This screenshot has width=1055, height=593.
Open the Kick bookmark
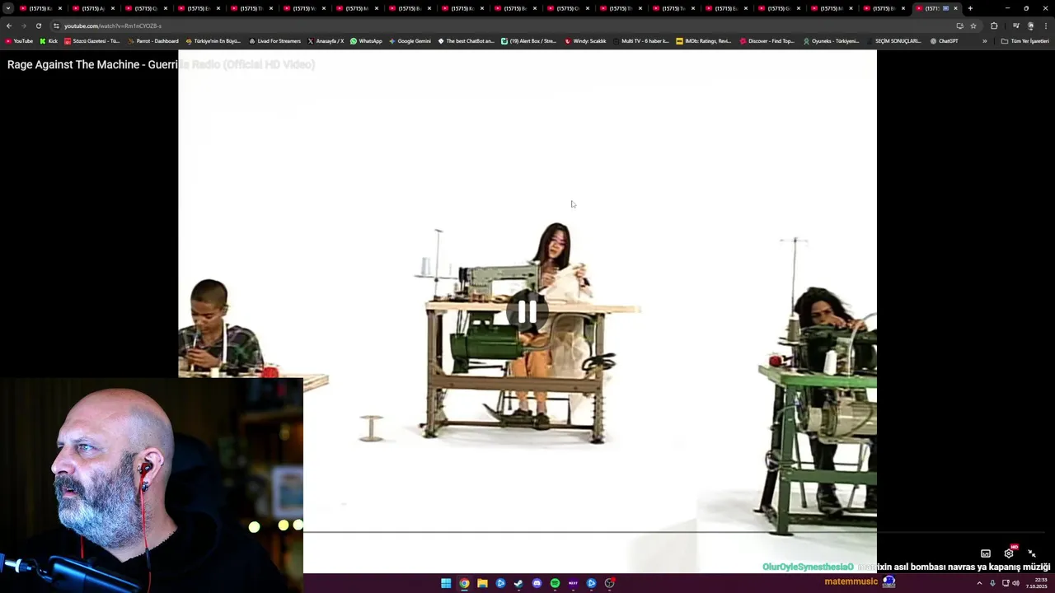pos(49,40)
